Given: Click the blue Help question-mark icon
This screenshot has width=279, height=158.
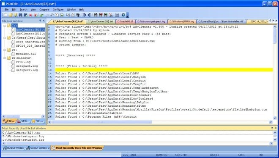Looking at the screenshot, I should [x=123, y=15].
